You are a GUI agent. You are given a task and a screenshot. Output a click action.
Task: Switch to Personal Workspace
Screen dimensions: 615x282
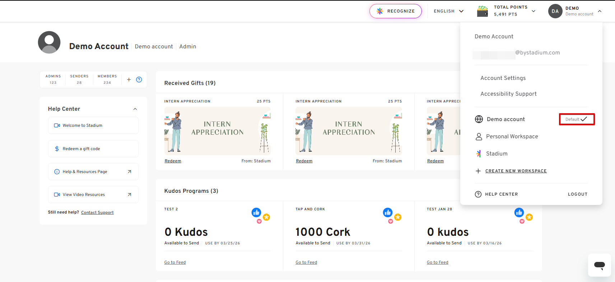coord(512,137)
